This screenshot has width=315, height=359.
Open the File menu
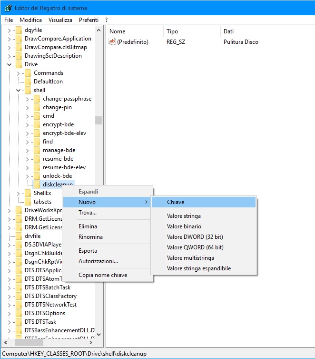point(9,20)
